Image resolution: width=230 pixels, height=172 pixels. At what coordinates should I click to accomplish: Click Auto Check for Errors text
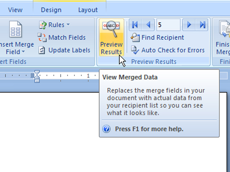tap(173, 50)
